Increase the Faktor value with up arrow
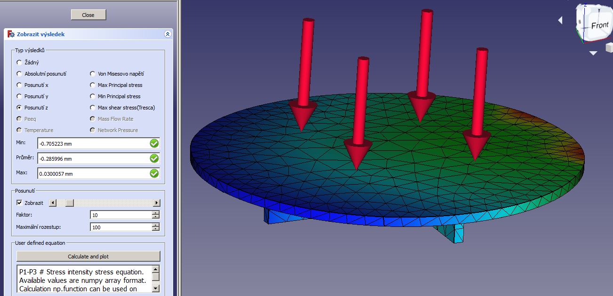 (x=156, y=213)
